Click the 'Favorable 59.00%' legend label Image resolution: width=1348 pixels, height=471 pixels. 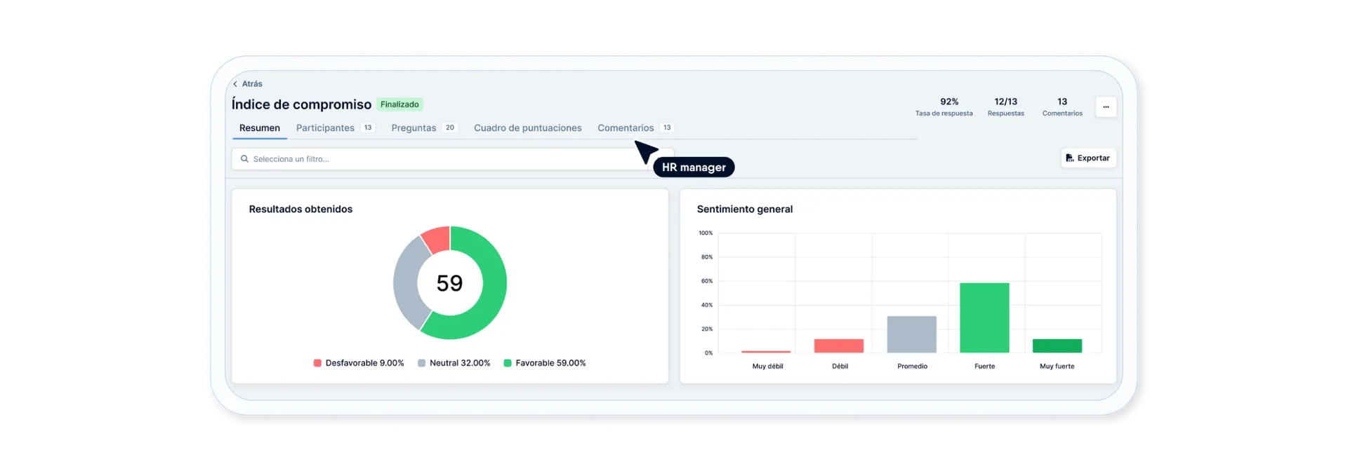[550, 363]
